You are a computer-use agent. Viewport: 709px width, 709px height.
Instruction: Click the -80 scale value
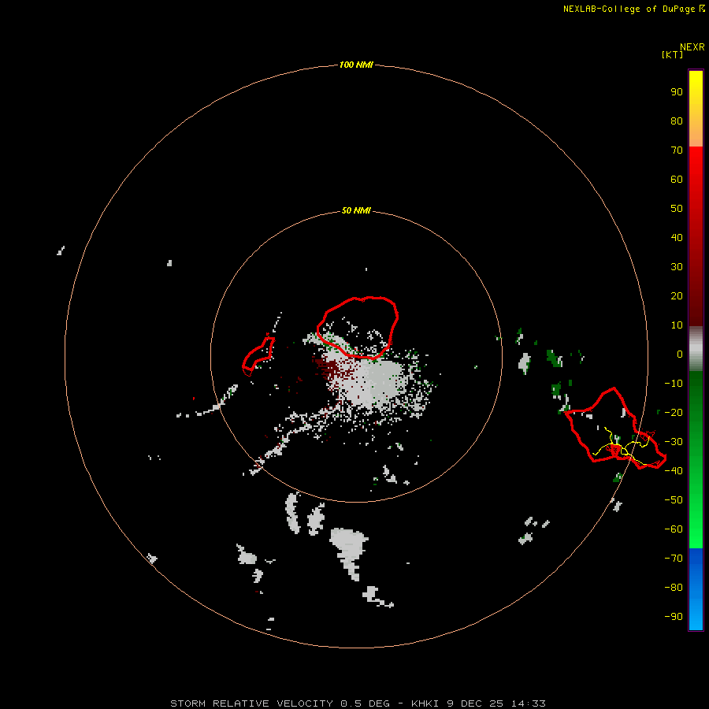(x=674, y=588)
